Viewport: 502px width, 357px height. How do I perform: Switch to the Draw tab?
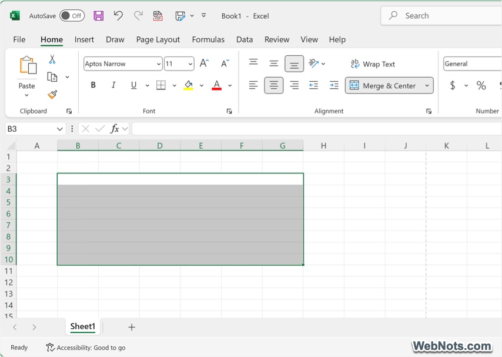point(115,39)
